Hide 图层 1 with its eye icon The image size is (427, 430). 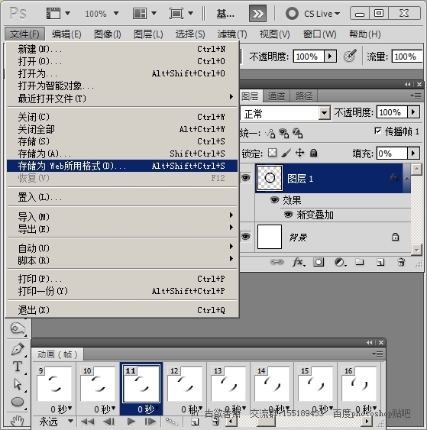pos(245,178)
